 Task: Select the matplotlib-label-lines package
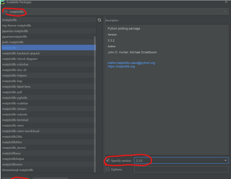click(49, 87)
